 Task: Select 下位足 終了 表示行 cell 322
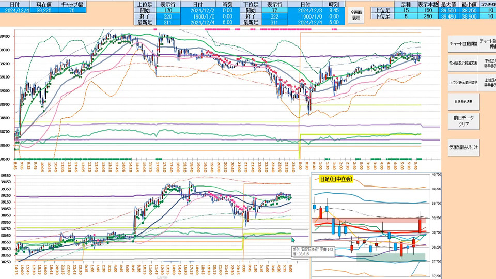click(275, 17)
